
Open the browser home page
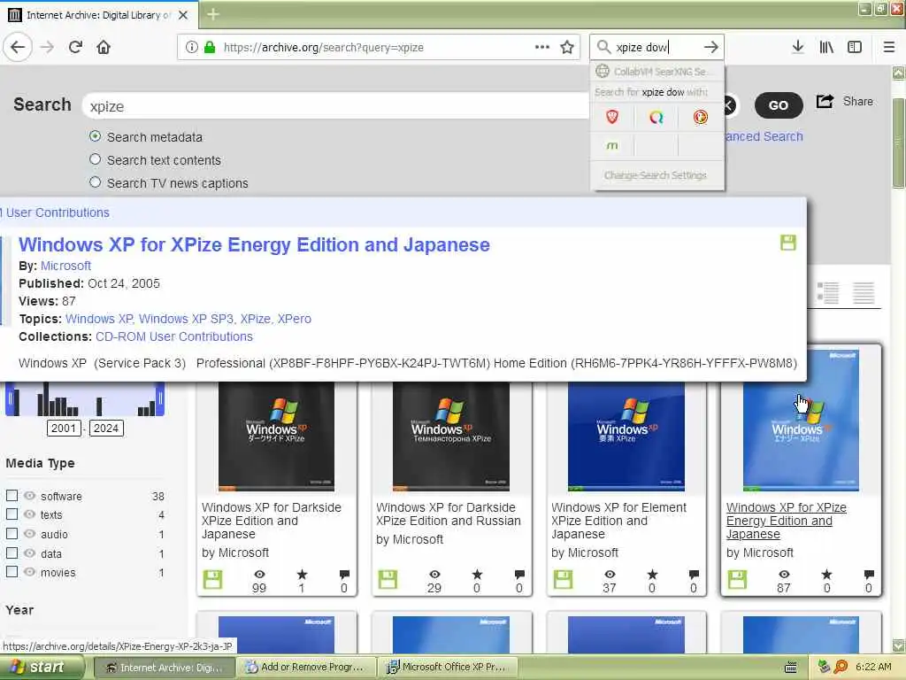click(104, 48)
